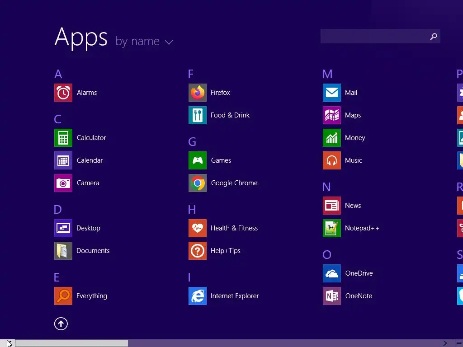The width and height of the screenshot is (463, 347).
Task: Click the 'Desktop' label text
Action: (x=88, y=228)
